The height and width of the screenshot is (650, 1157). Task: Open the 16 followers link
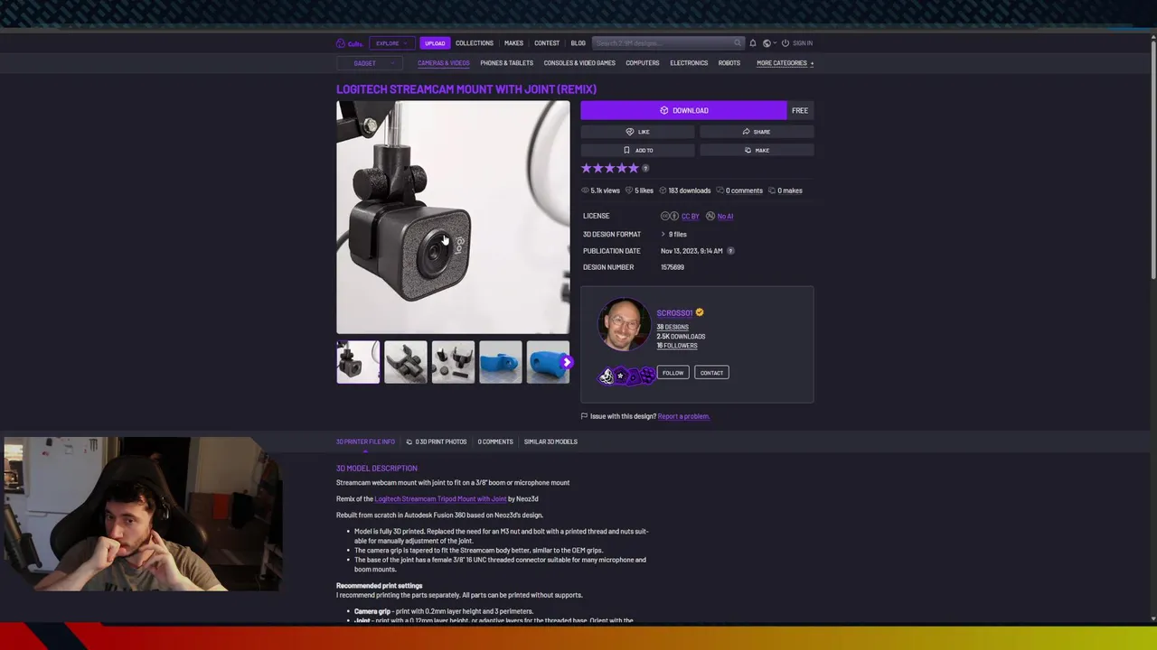[x=677, y=346]
